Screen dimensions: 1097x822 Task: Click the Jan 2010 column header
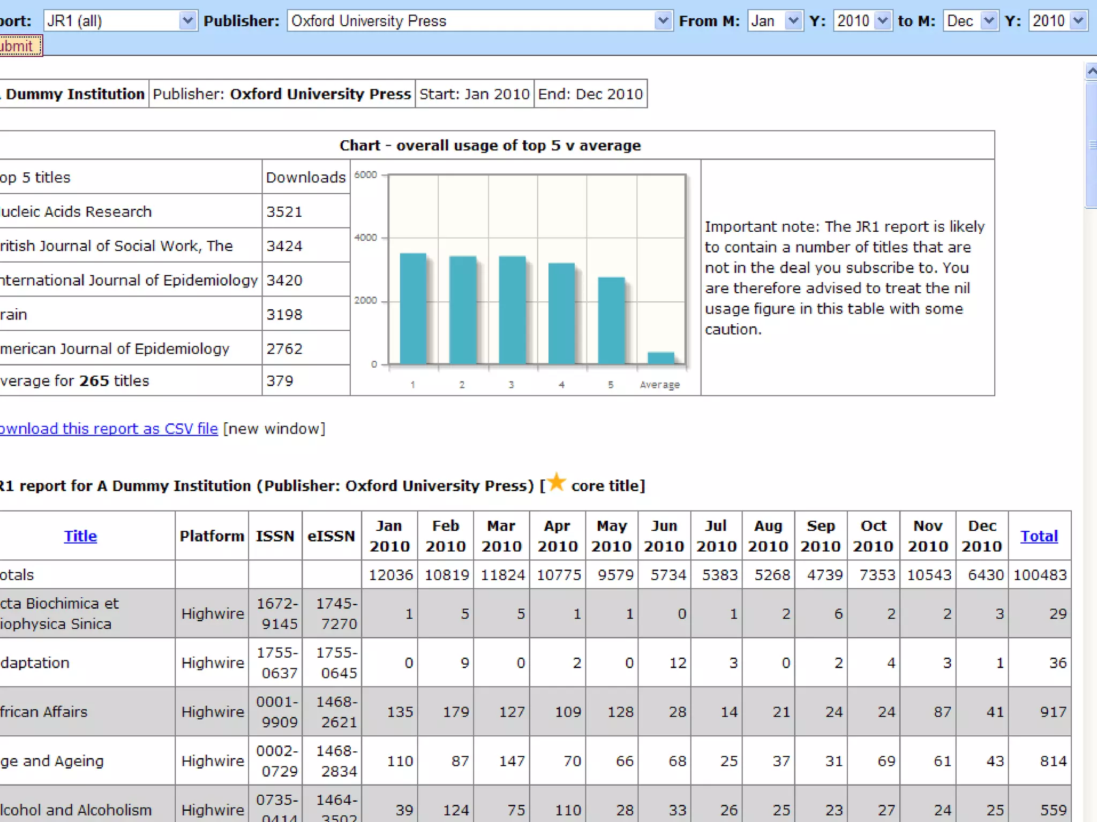pos(389,536)
